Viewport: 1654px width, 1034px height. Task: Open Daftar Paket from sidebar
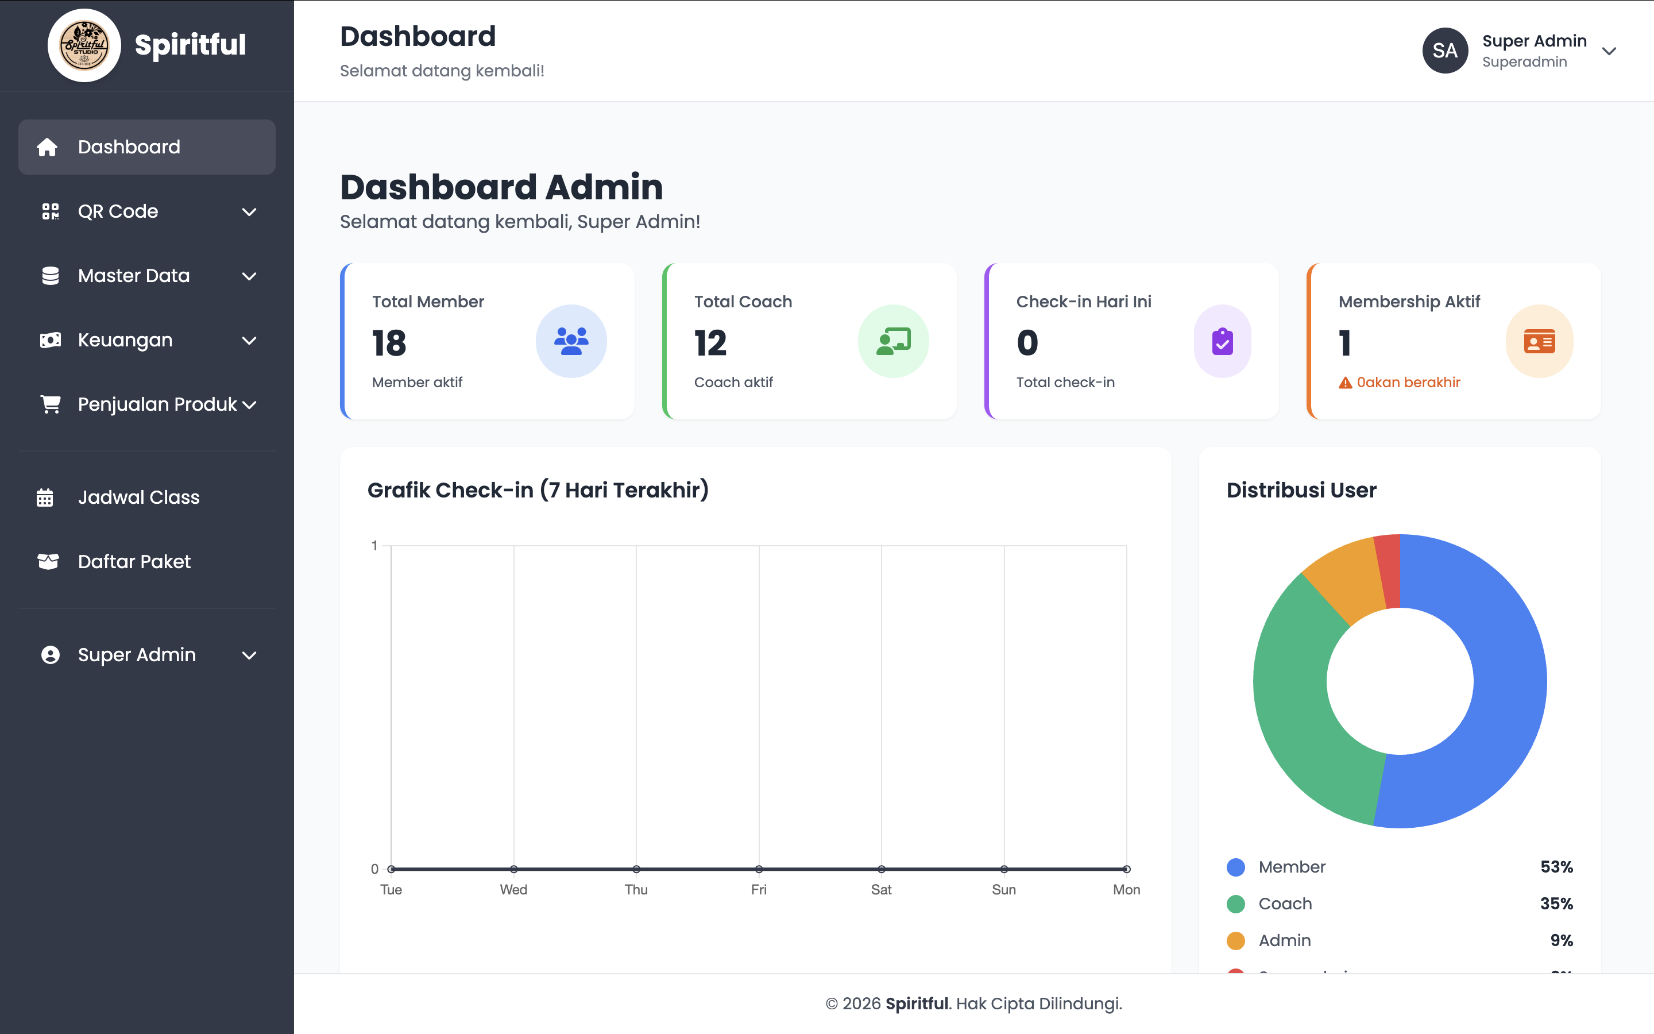click(x=134, y=561)
